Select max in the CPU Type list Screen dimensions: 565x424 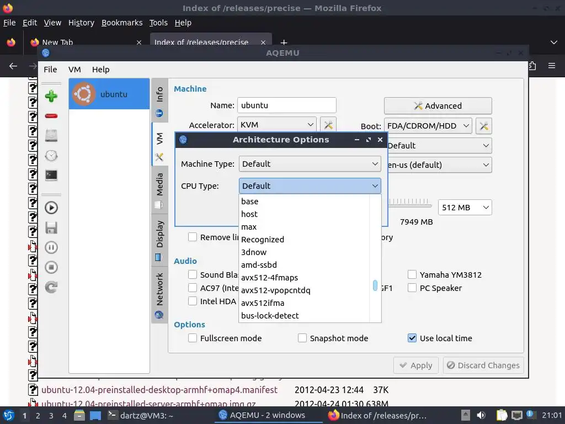coord(305,227)
